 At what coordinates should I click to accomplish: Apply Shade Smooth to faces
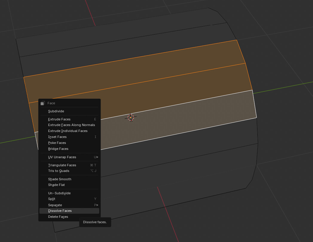coord(69,179)
